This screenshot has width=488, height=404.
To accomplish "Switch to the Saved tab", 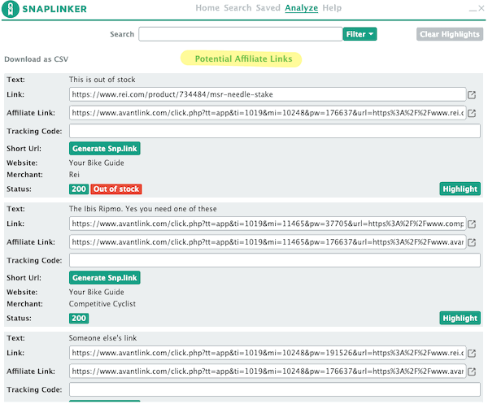I will (x=268, y=8).
